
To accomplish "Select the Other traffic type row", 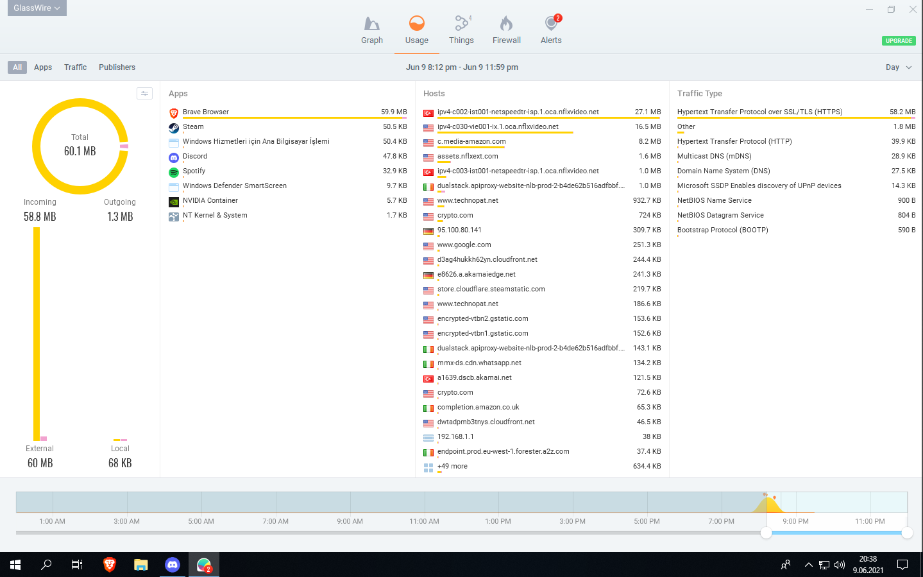I will [x=796, y=127].
